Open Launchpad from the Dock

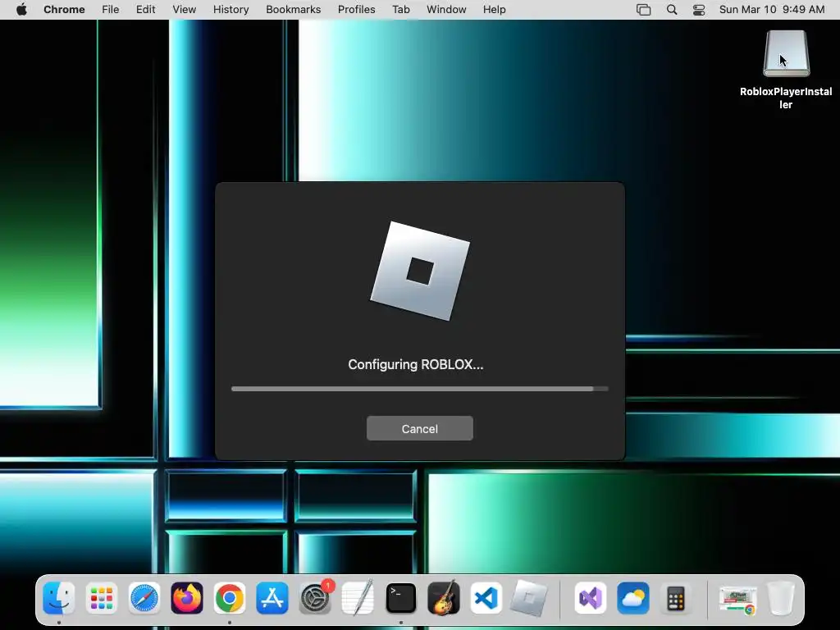tap(102, 598)
